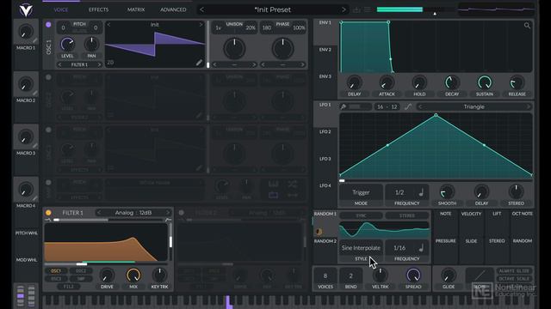The image size is (551, 309).
Task: Click the ENV 1 Sustain knob
Action: (484, 82)
